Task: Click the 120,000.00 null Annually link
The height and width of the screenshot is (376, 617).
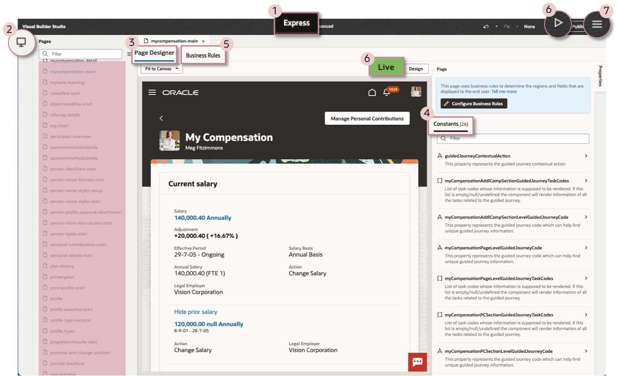Action: click(209, 324)
